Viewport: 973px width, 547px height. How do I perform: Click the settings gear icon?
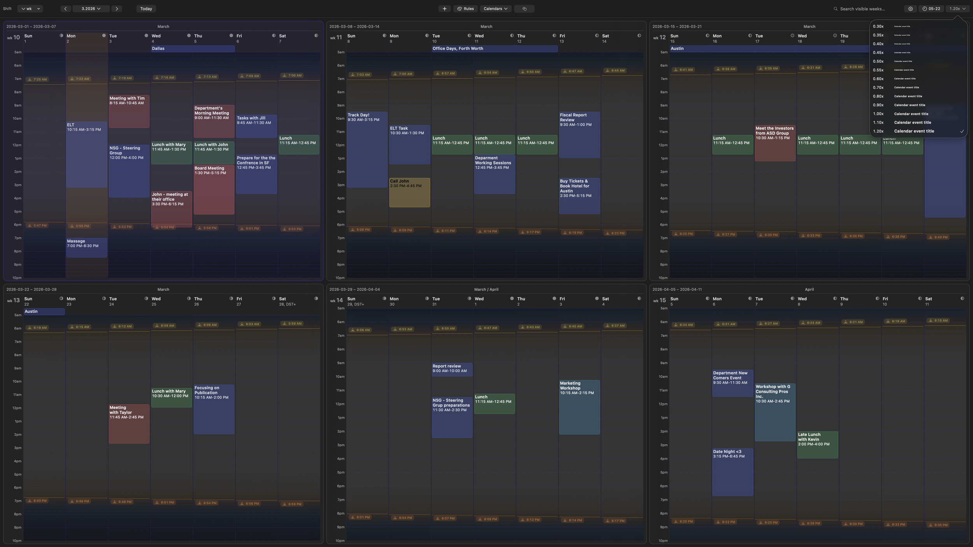[x=910, y=9]
